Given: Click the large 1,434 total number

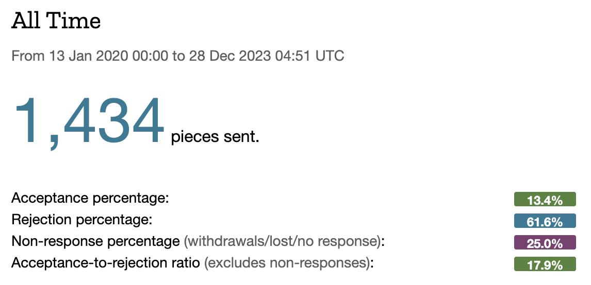Looking at the screenshot, I should click(89, 122).
